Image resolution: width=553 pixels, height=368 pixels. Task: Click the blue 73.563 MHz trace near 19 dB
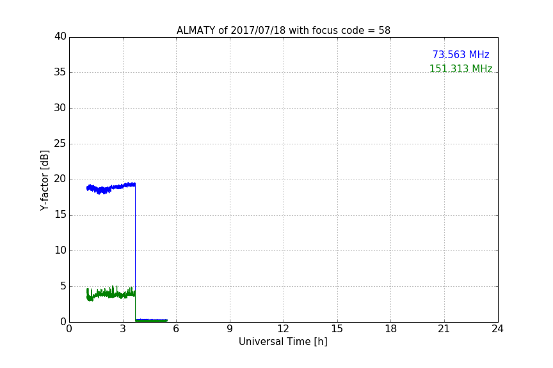point(111,188)
